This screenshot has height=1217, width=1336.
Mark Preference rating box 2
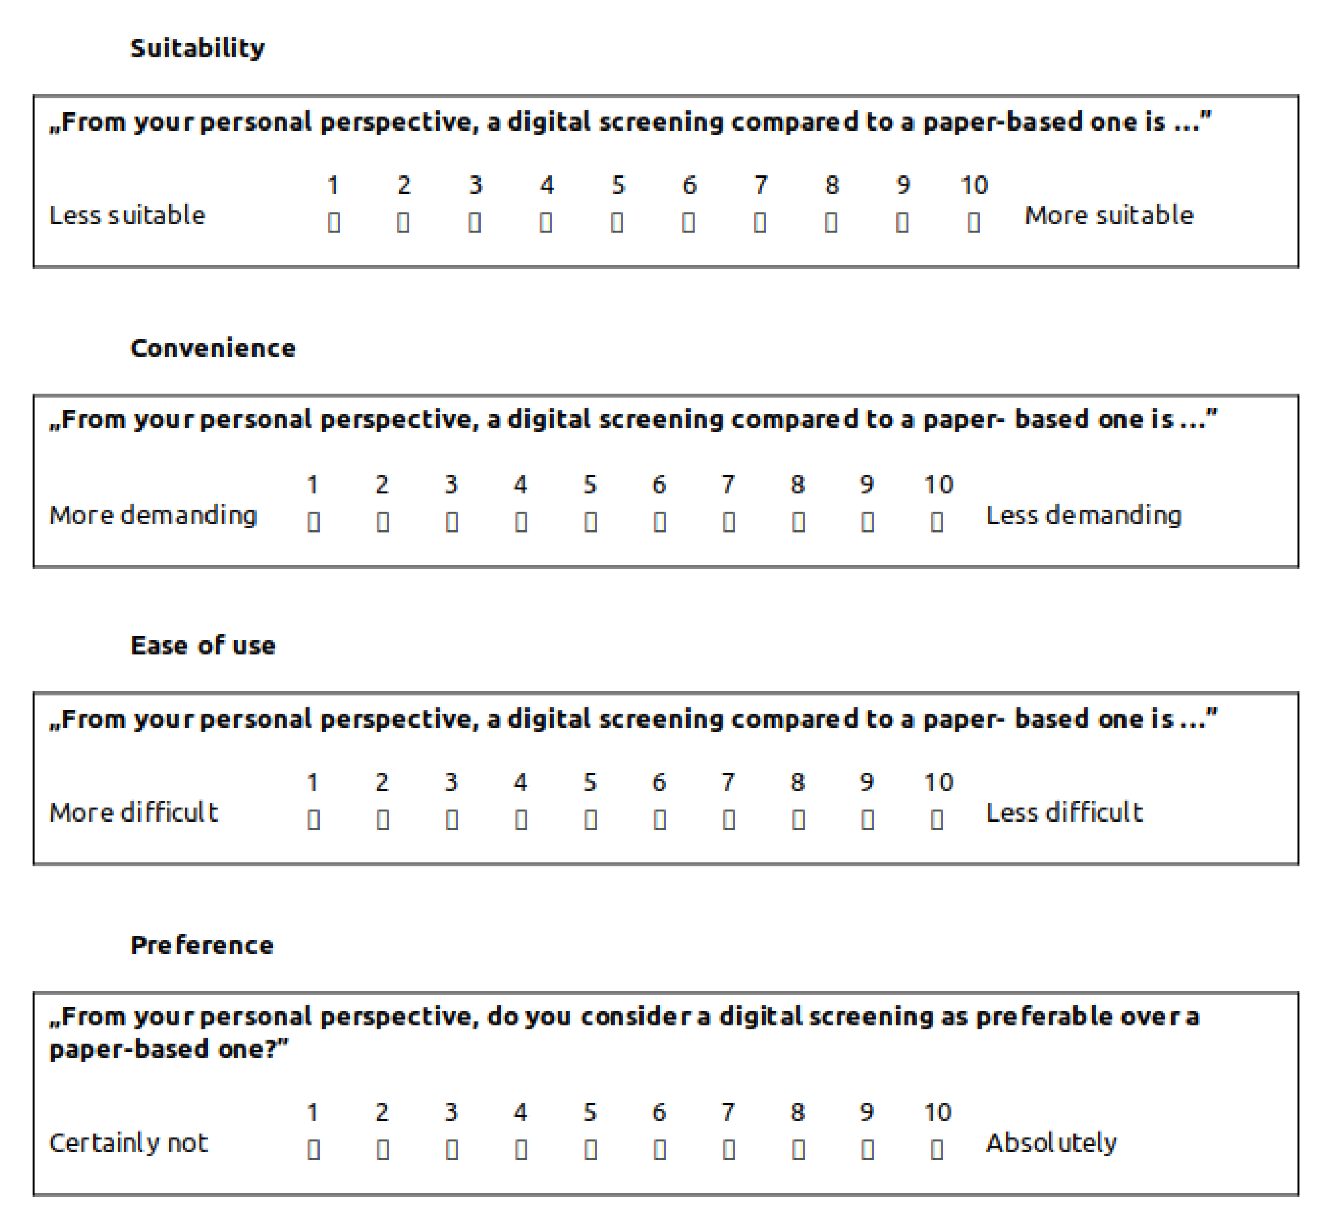[383, 1149]
